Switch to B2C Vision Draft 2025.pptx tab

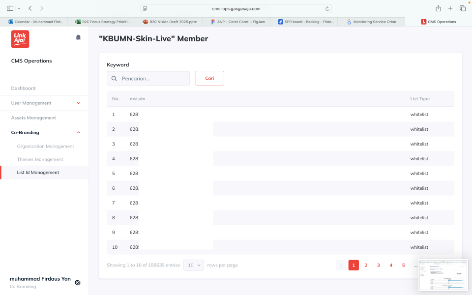click(x=169, y=22)
